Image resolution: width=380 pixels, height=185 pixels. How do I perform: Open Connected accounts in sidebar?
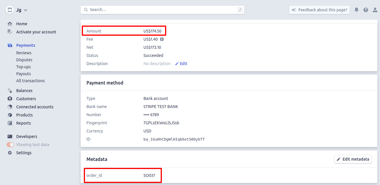35,107
